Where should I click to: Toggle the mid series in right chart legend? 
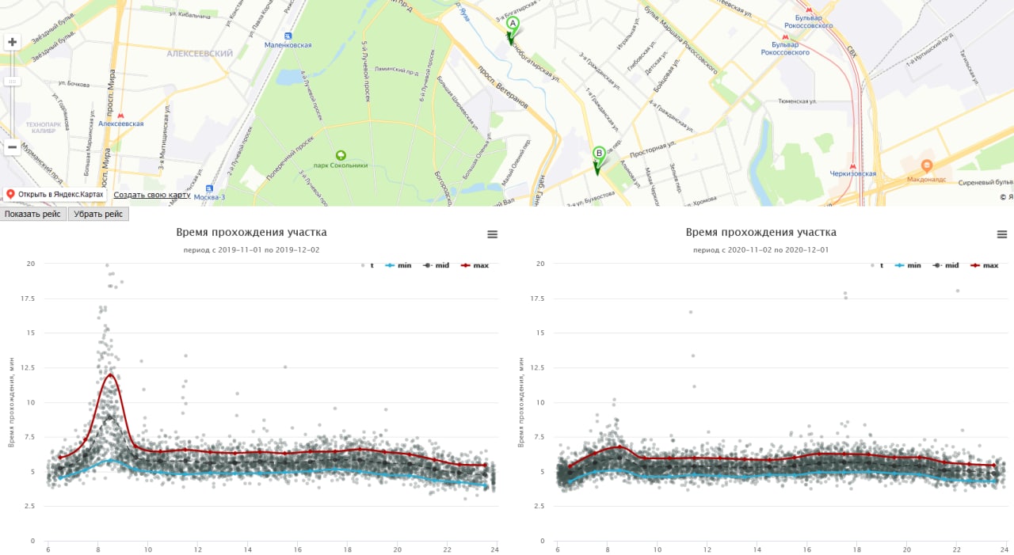click(944, 265)
